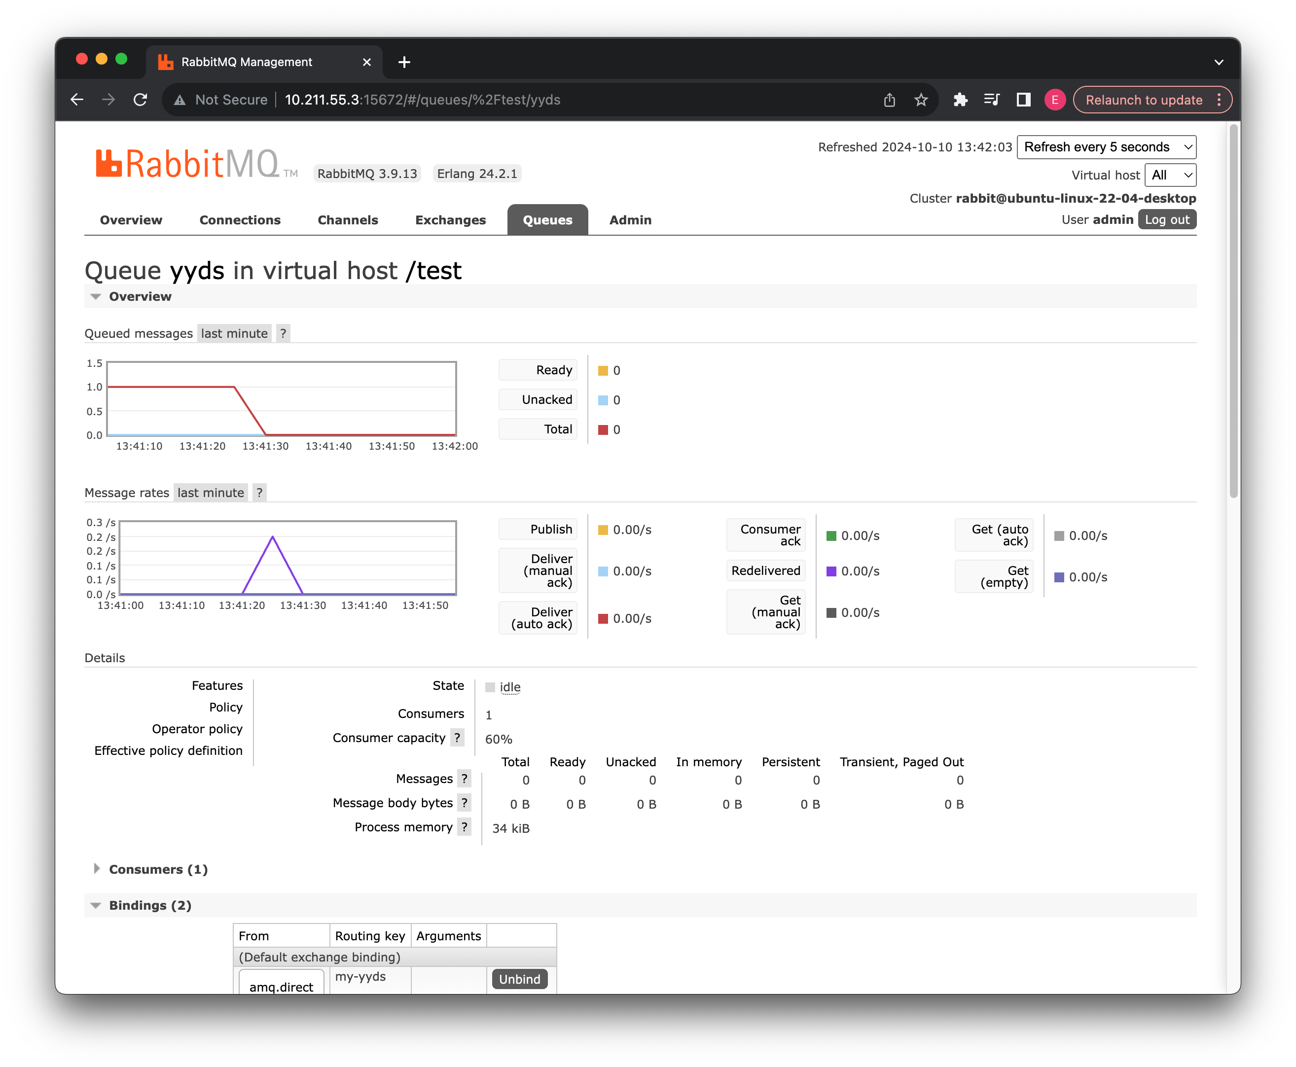Click Unbind for my-yyds binding
This screenshot has height=1067, width=1296.
point(519,978)
